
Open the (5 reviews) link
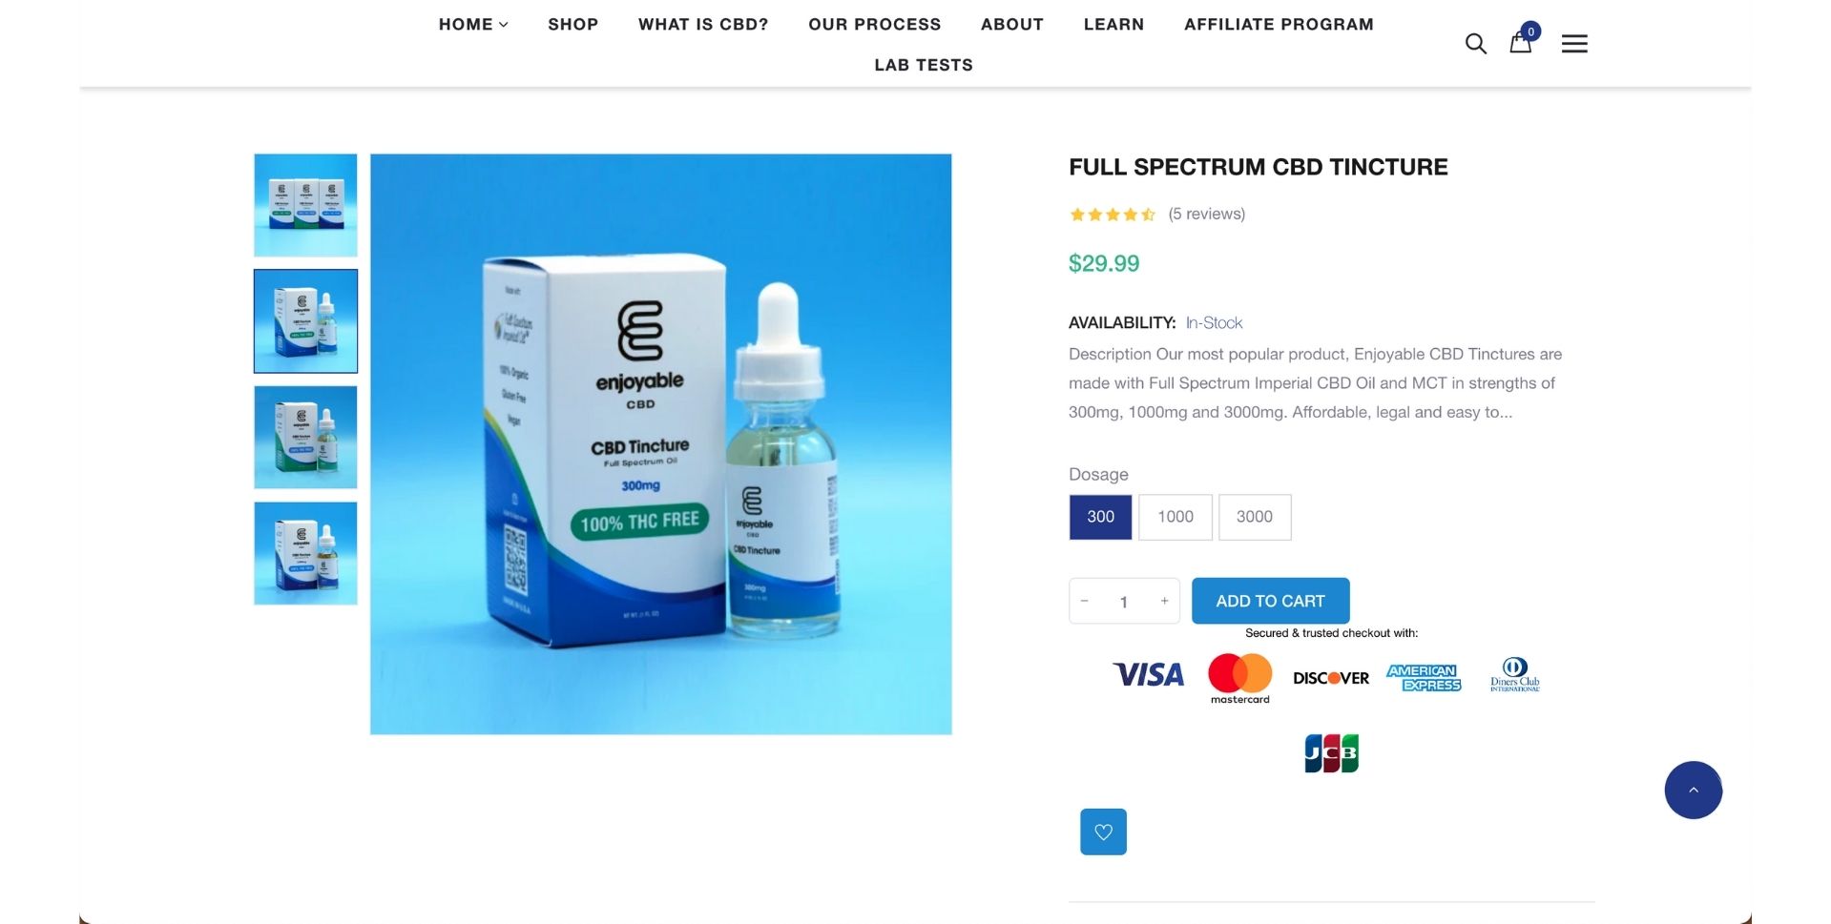coord(1206,215)
